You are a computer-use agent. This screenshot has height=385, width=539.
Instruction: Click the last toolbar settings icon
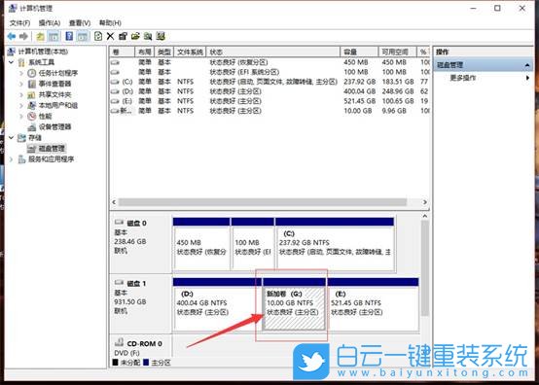(161, 36)
